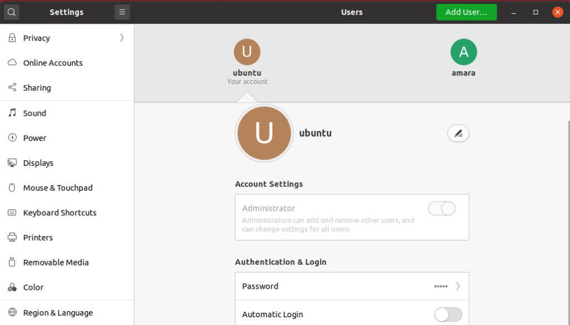This screenshot has height=325, width=570.
Task: Toggle the Administrator switch
Action: 441,209
